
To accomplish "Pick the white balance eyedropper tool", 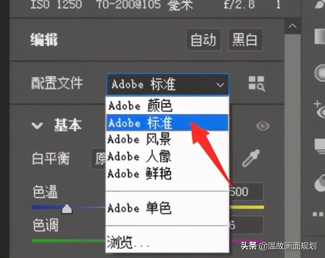I will click(x=251, y=158).
